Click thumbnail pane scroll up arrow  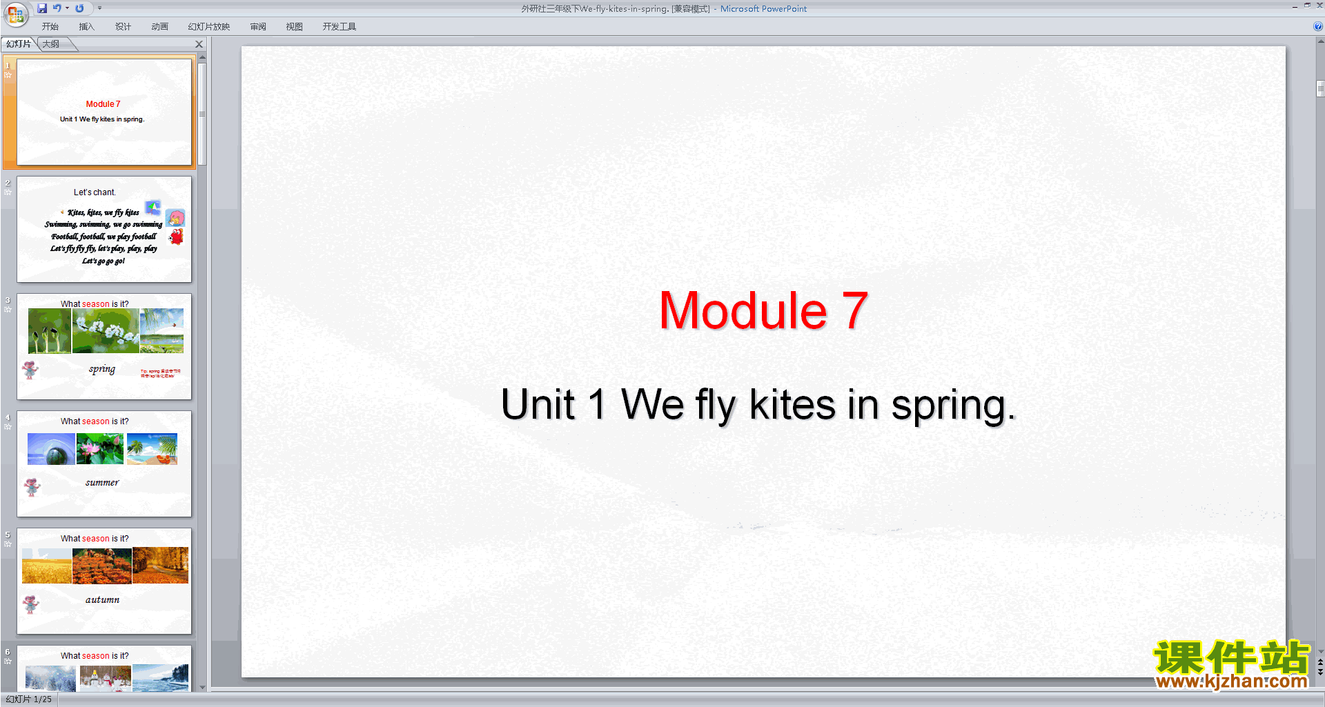[202, 57]
